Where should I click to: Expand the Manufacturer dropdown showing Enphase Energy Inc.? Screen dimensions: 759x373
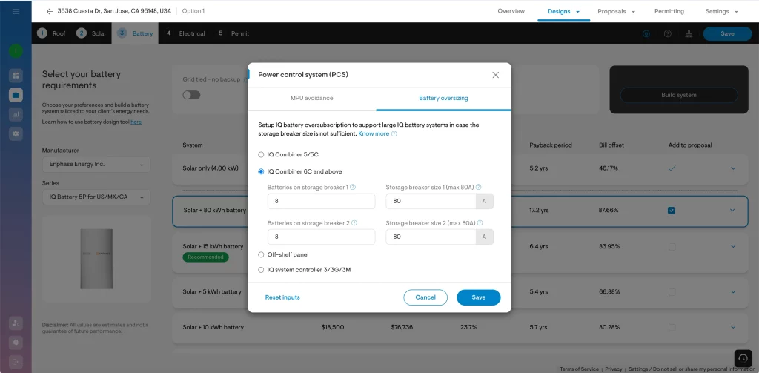(96, 165)
